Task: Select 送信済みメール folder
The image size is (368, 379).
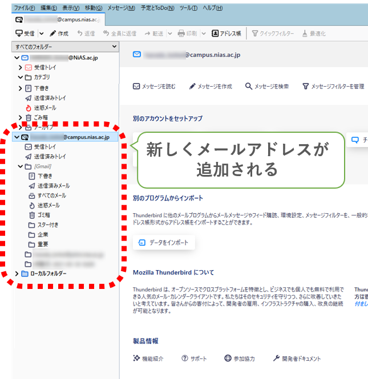Action: click(x=54, y=186)
